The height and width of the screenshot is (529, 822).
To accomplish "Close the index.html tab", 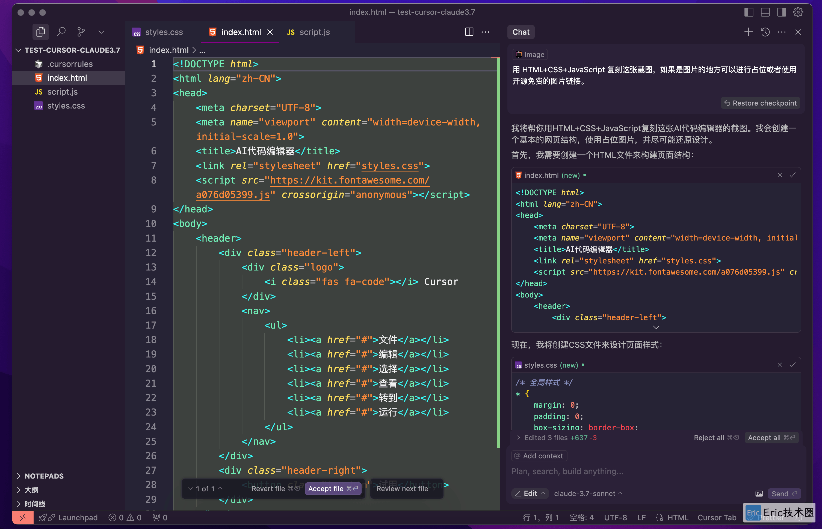I will point(270,32).
